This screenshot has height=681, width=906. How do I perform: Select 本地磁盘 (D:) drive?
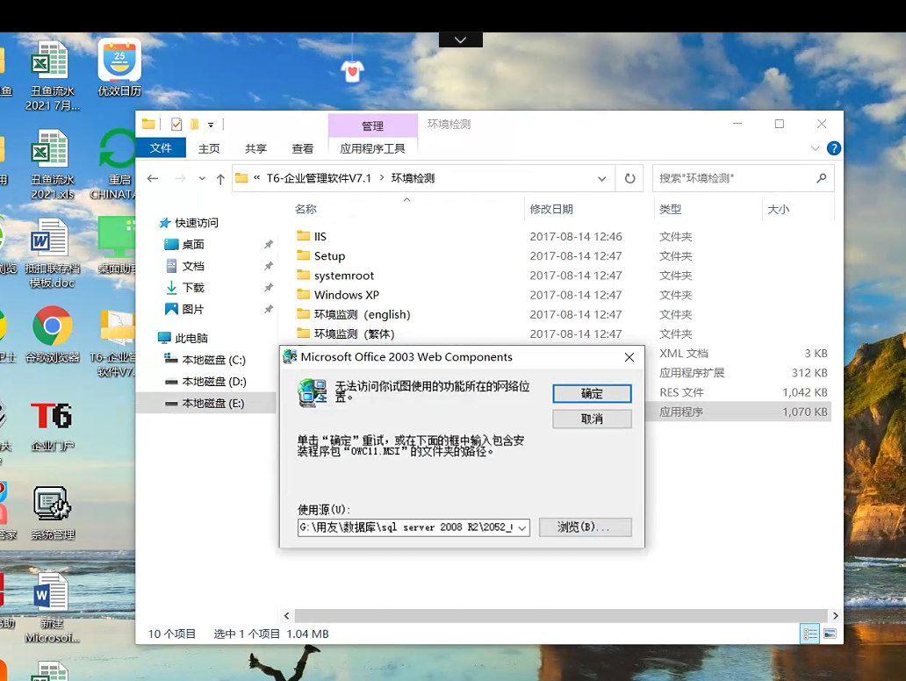[x=205, y=382]
